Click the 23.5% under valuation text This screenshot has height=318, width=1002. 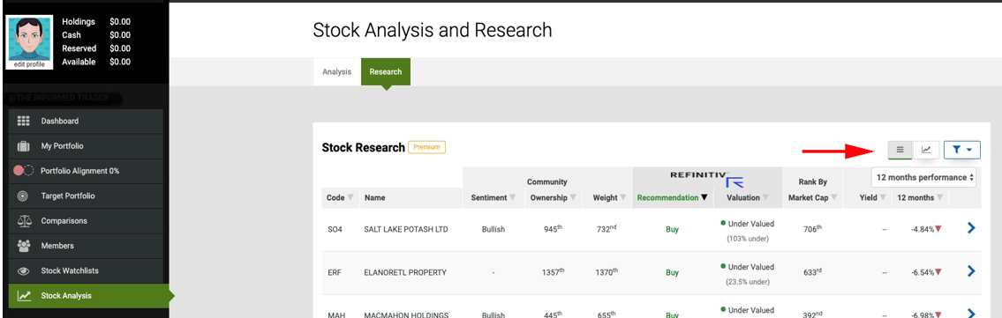747,282
